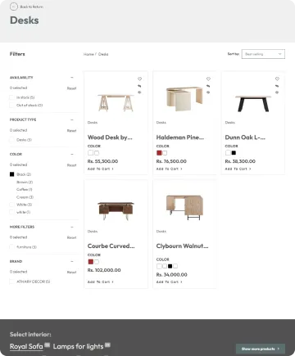
Task: Open quick view eye on Dunn Oak
Action: [277, 92]
